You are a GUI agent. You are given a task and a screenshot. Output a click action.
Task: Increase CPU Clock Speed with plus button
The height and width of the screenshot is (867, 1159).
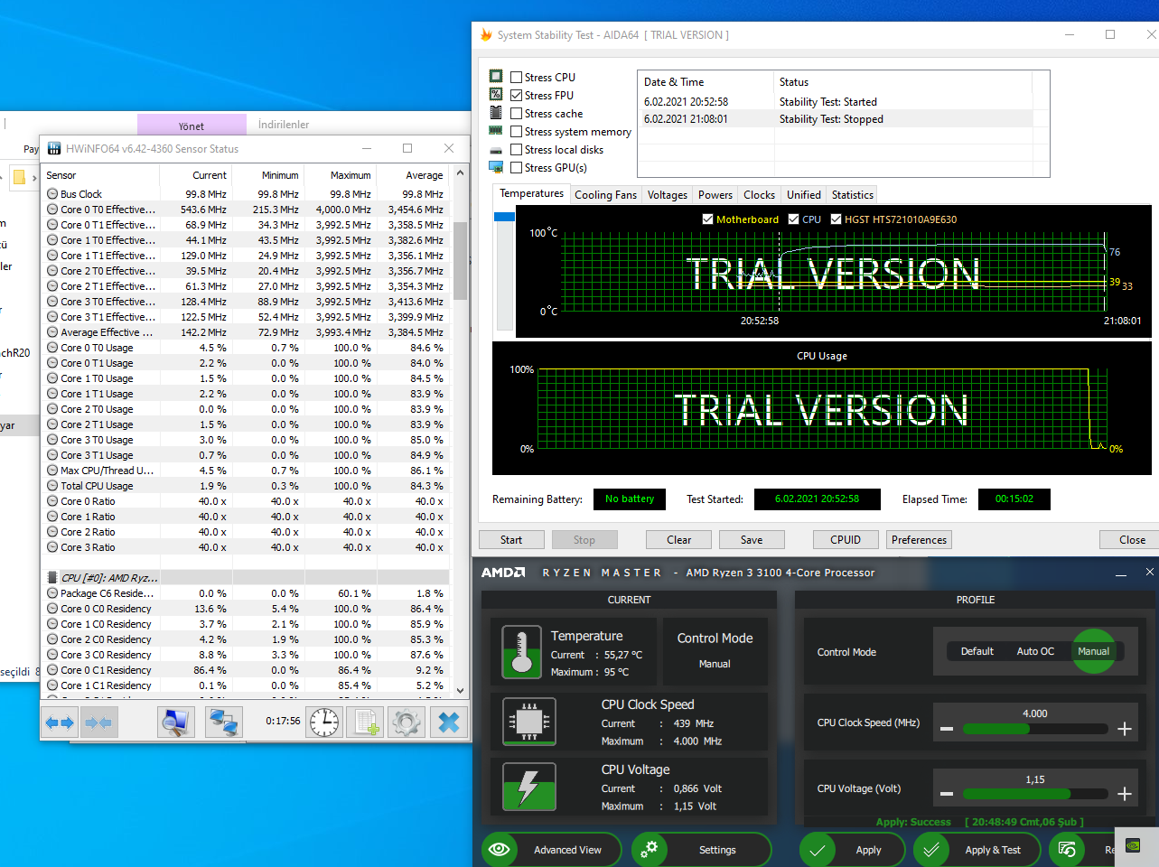[x=1125, y=729]
